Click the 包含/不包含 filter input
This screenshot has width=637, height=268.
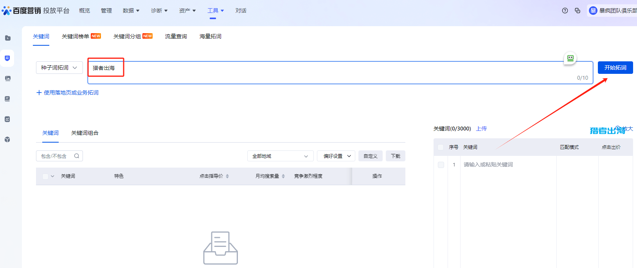tap(59, 156)
